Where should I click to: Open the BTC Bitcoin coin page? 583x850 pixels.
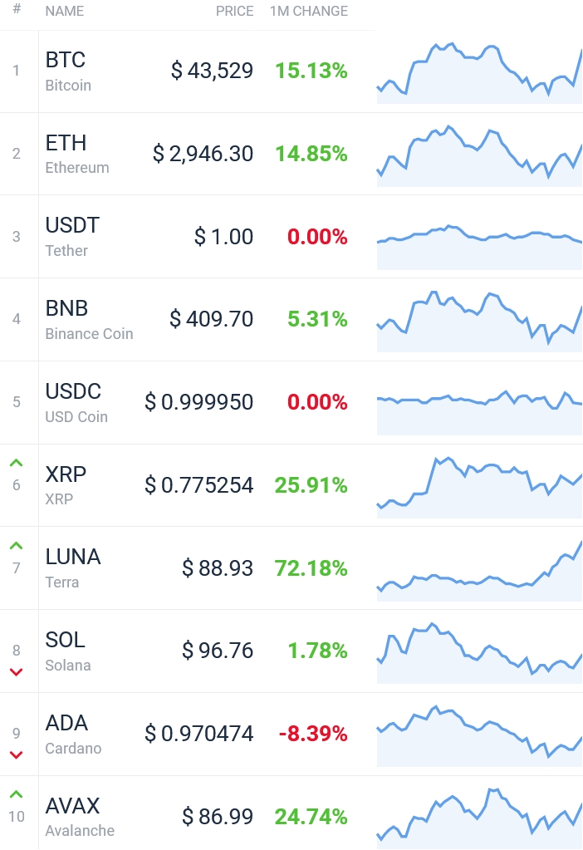68,71
